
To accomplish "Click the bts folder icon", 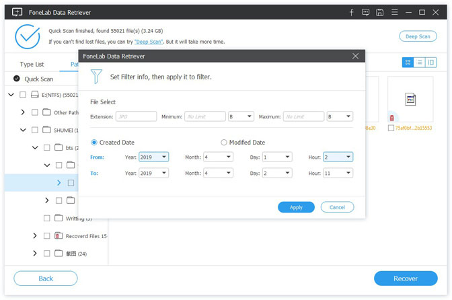I will coord(59,147).
